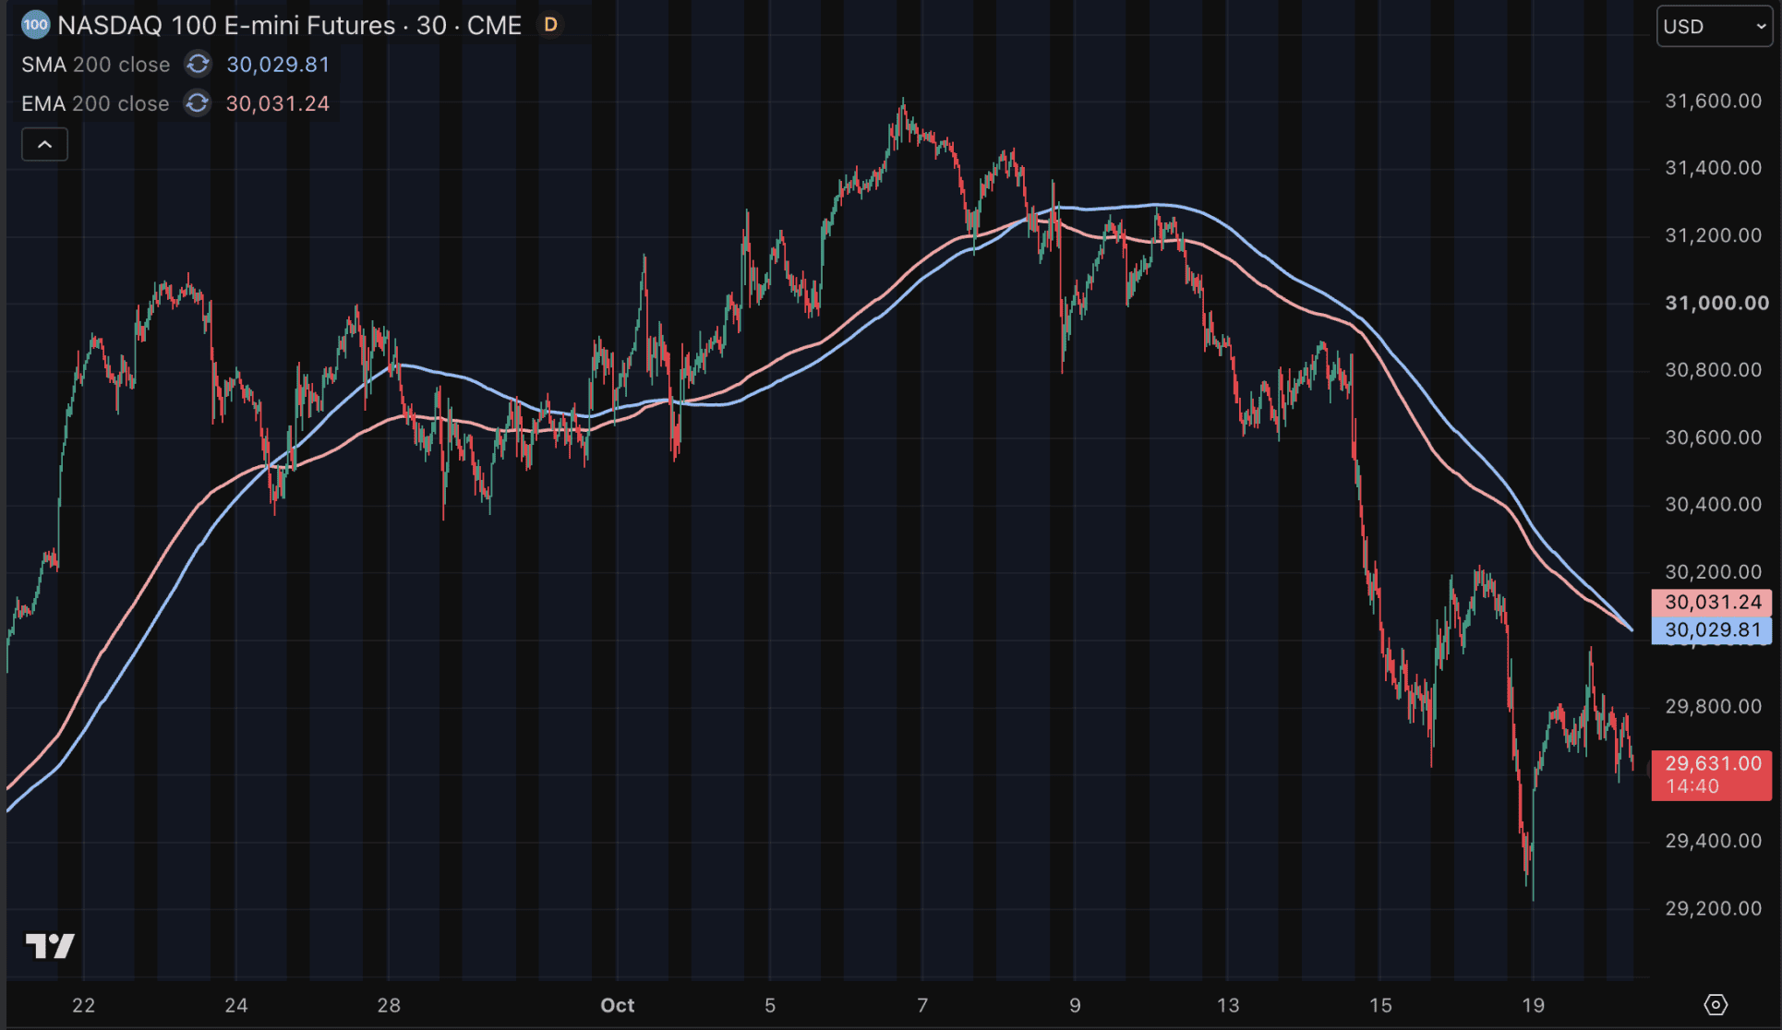Click date 13 on the time axis
The height and width of the screenshot is (1030, 1782).
[1227, 1005]
